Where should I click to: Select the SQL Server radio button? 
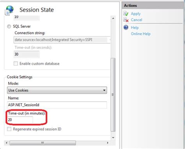point(9,26)
